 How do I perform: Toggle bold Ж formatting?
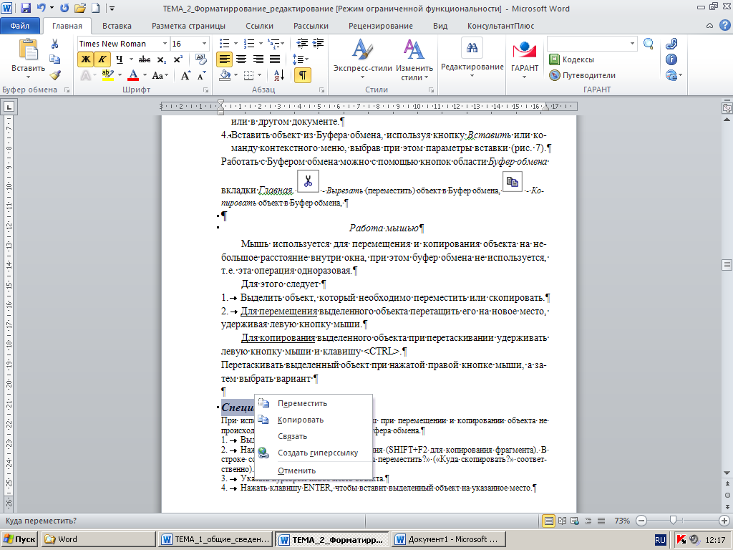[86, 59]
